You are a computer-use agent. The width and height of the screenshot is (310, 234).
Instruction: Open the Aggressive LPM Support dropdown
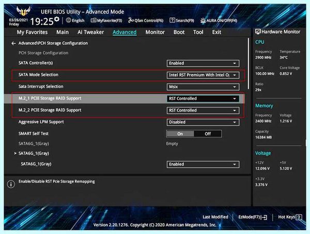point(203,122)
